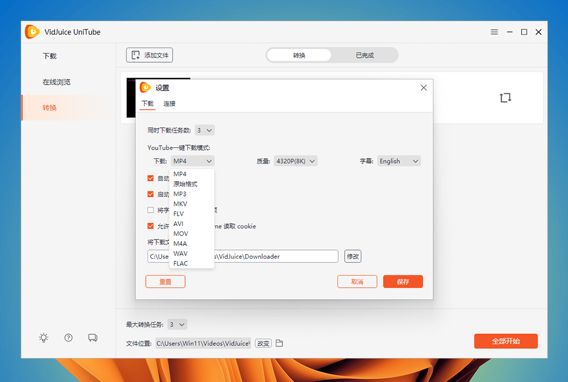
Task: Pick AVI from the format list
Action: pyautogui.click(x=192, y=223)
